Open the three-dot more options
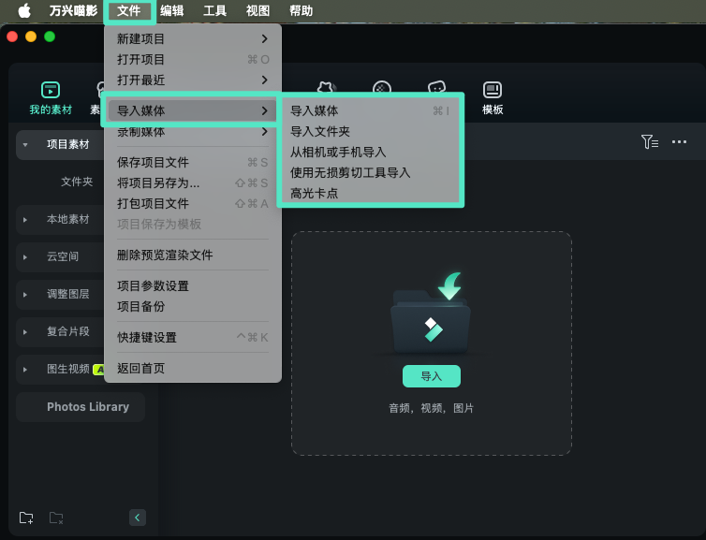Viewport: 706px width, 540px height. point(679,141)
